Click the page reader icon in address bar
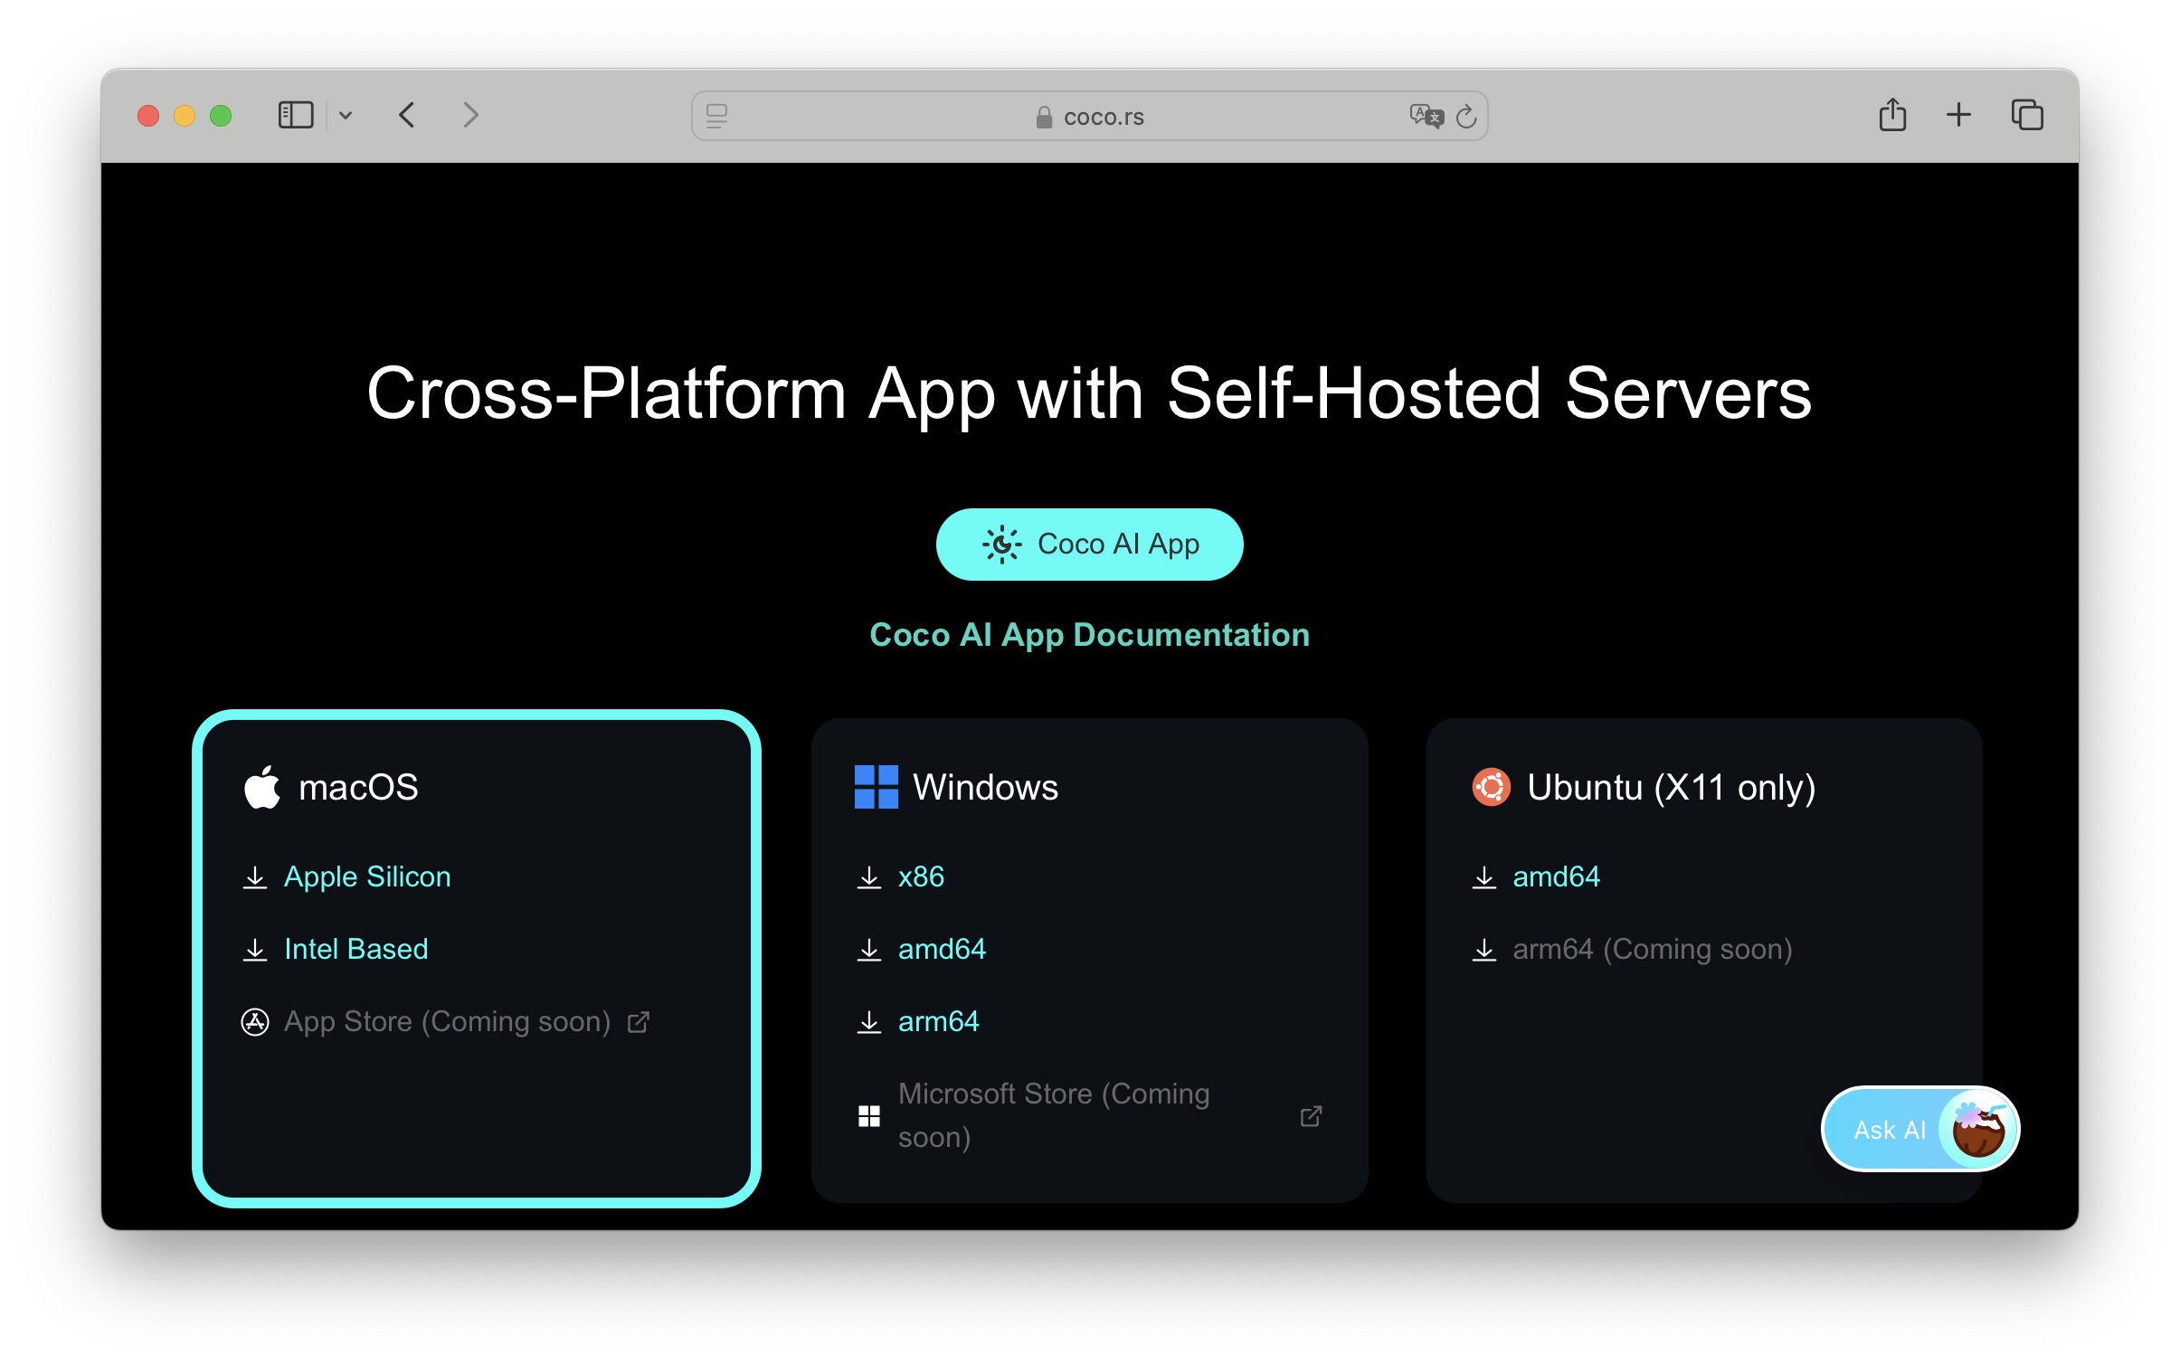This screenshot has height=1364, width=2180. pyautogui.click(x=716, y=116)
